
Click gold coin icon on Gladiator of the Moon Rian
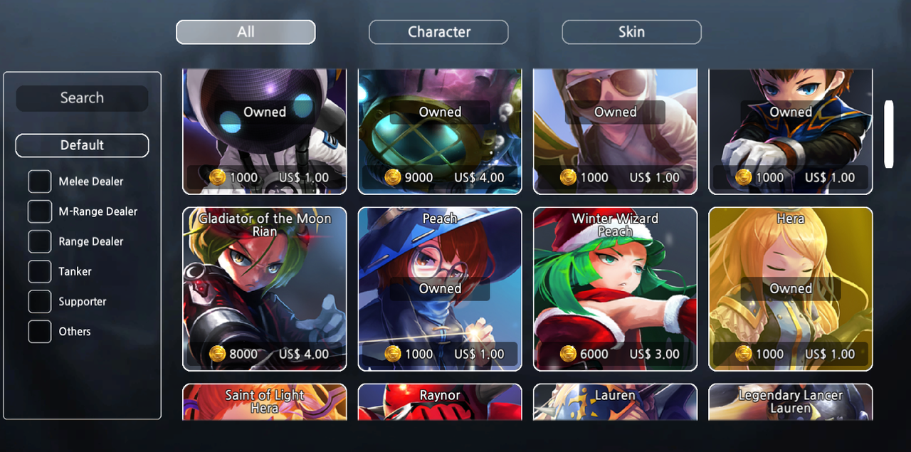[x=218, y=354]
